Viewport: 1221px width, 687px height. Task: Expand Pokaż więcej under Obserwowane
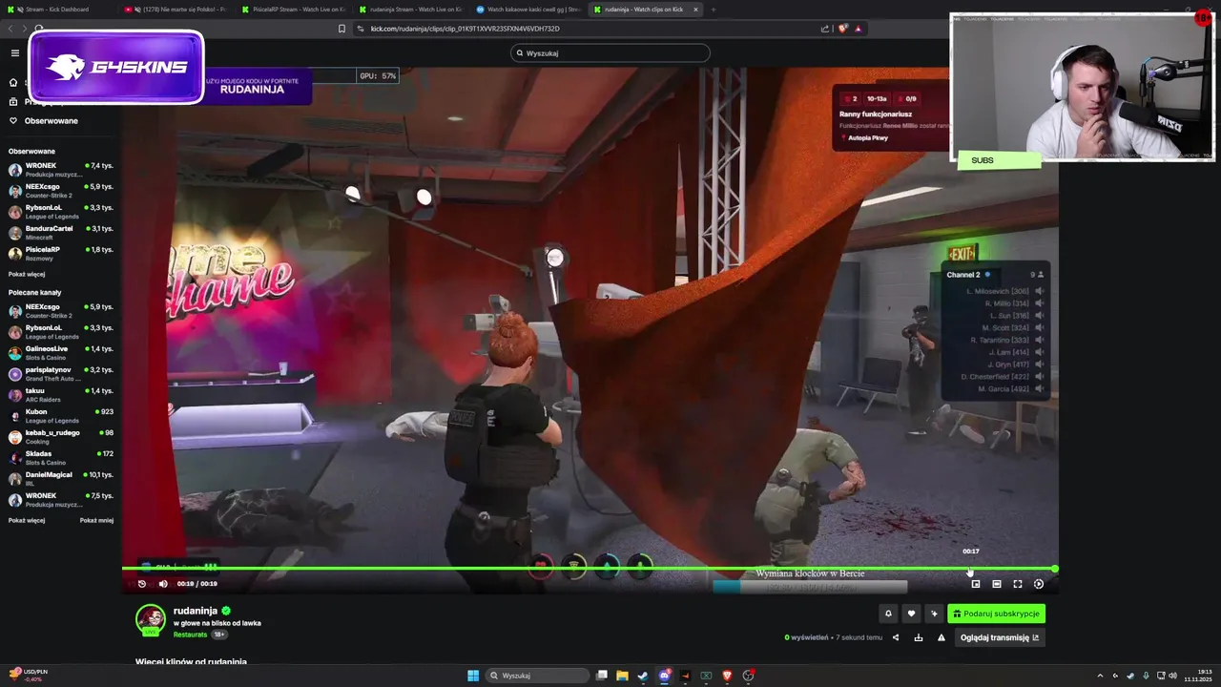[x=27, y=275]
